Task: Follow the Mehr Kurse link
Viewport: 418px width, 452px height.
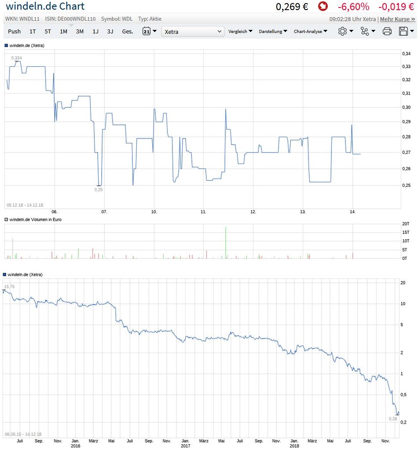Action: tap(397, 19)
